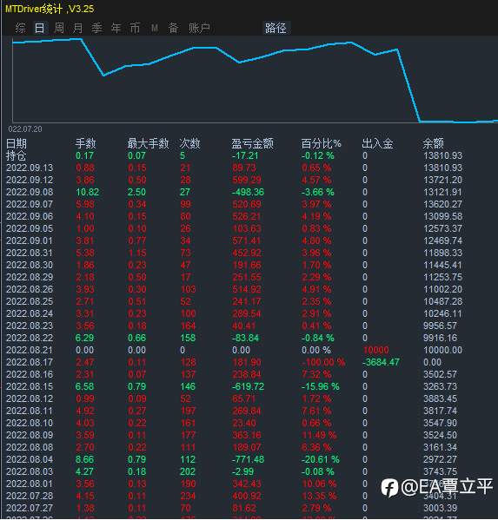The image size is (498, 520).
Task: Select the 2022.08.17 date row
Action: (30, 363)
